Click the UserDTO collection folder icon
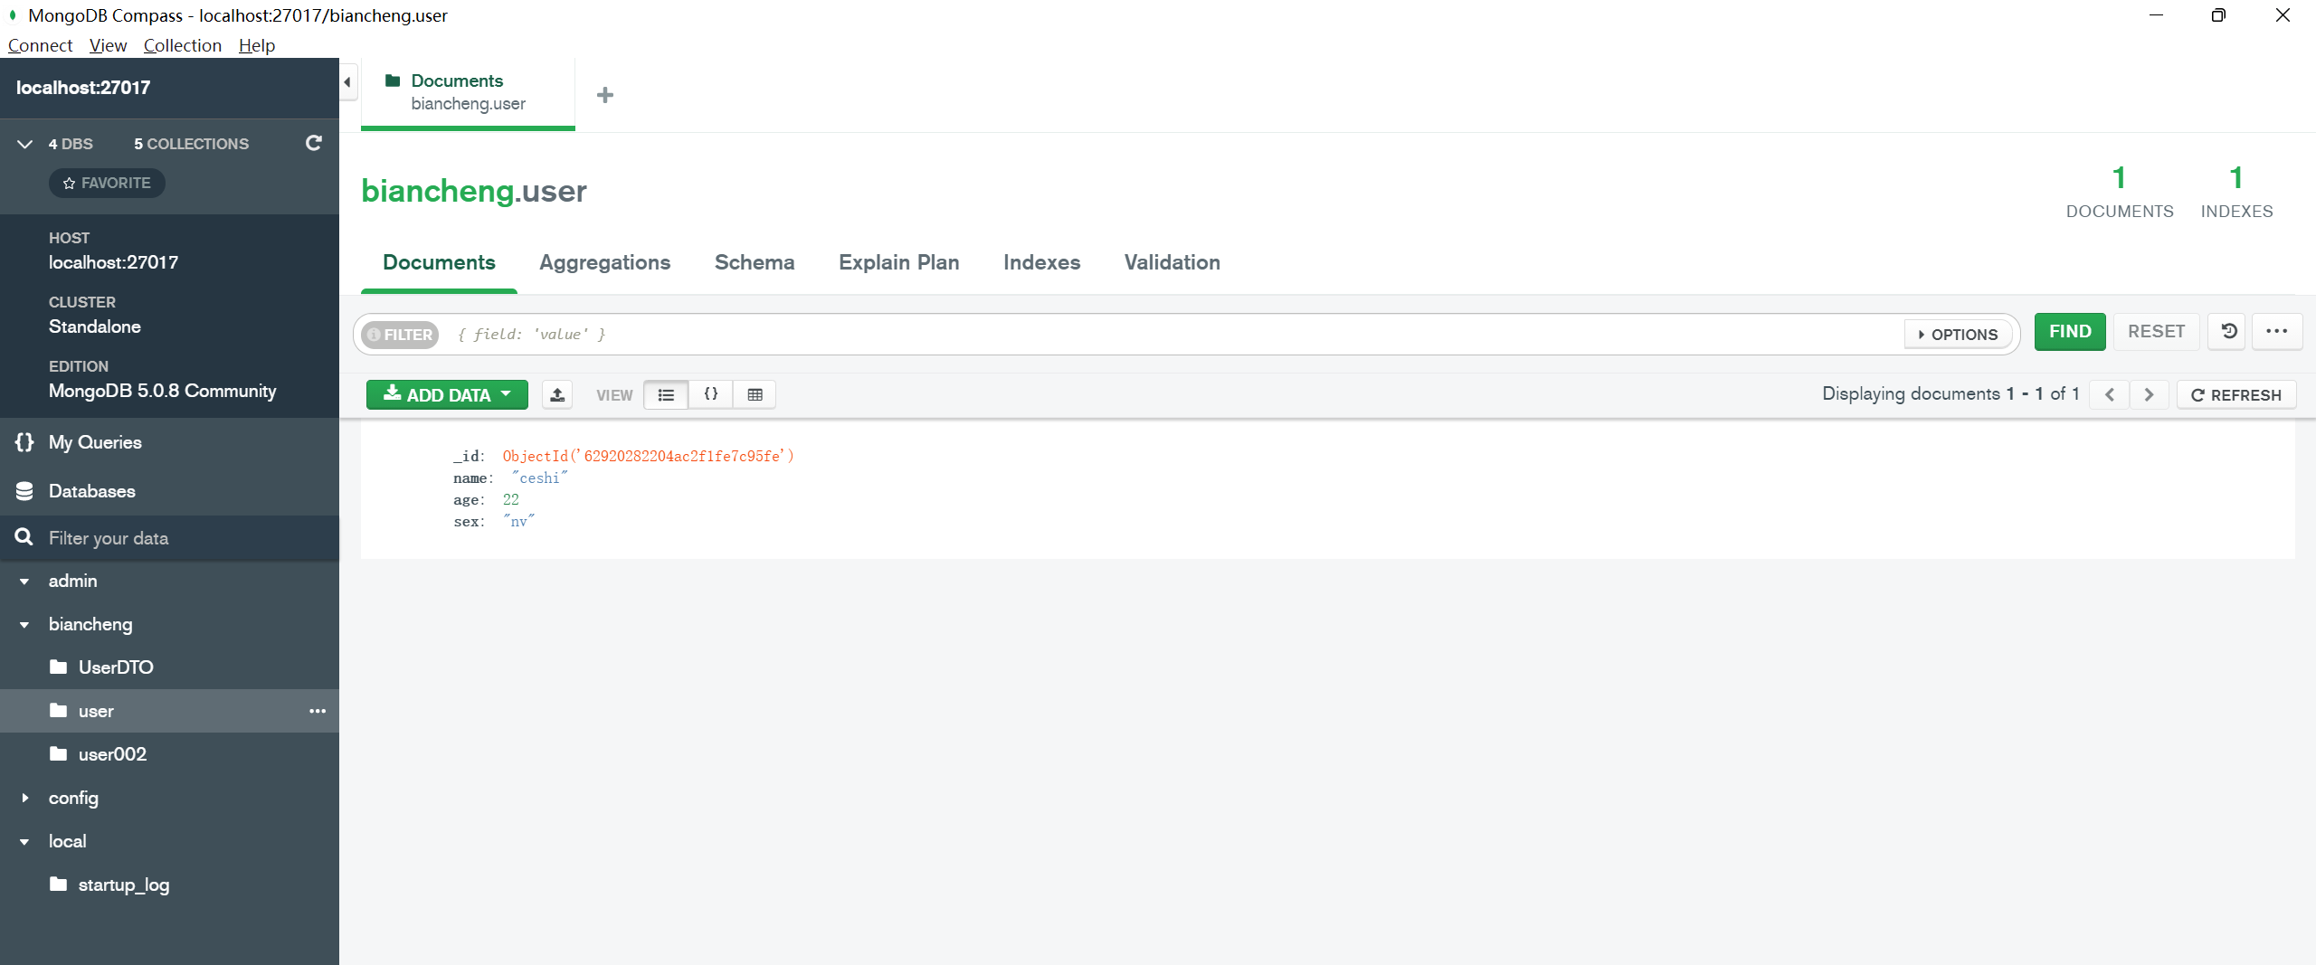2316x965 pixels. point(59,667)
